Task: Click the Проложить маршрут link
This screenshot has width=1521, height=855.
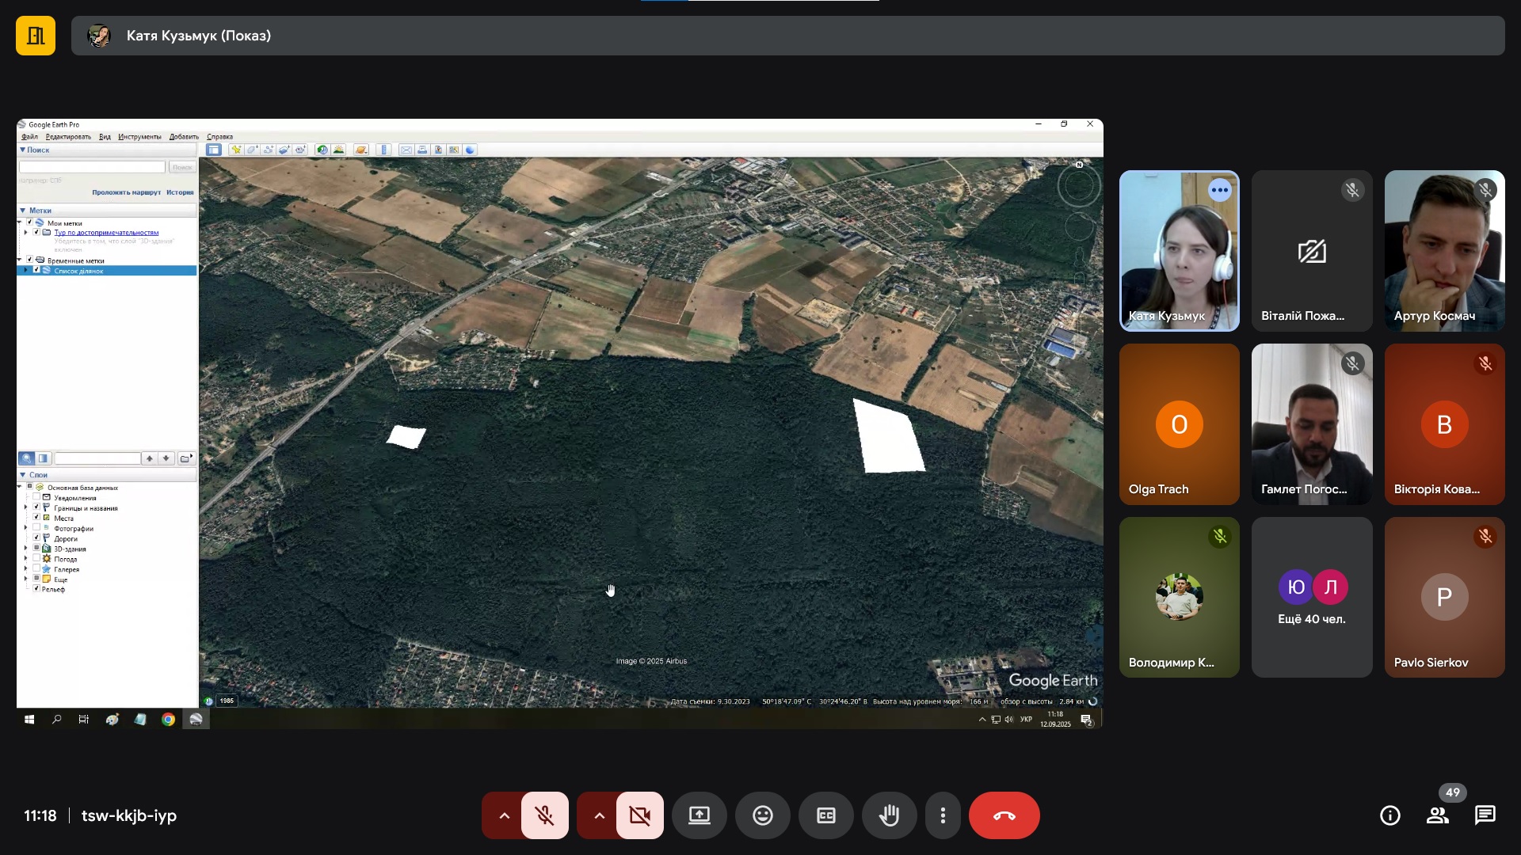Action: click(x=126, y=192)
